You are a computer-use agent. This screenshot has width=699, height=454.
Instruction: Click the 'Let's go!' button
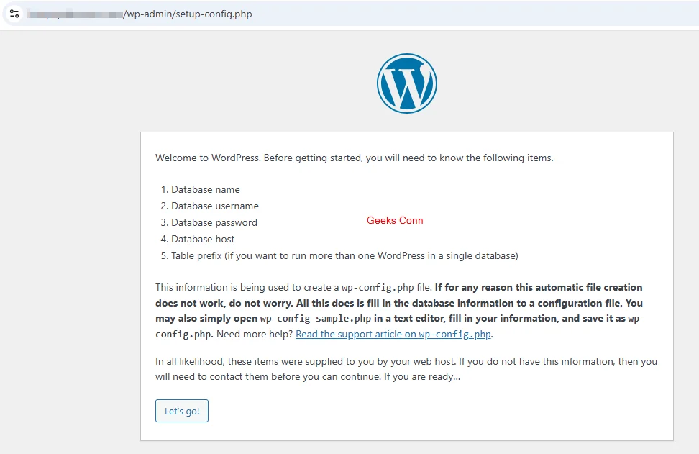coord(181,411)
